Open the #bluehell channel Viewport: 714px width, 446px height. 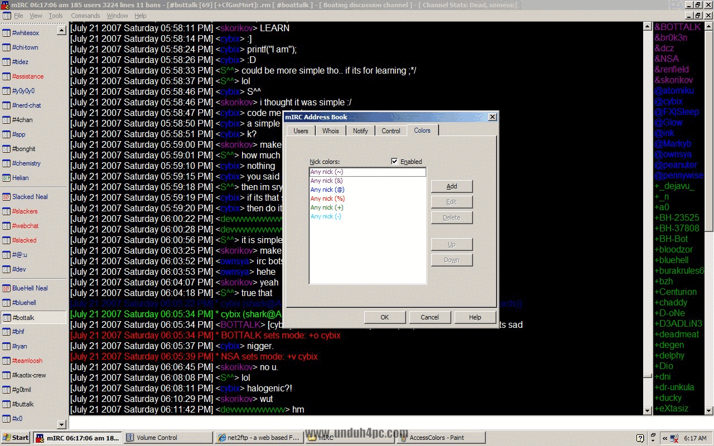pos(33,303)
